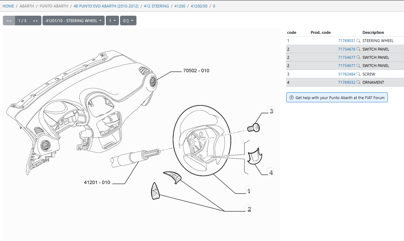
Task: Open product code 71769031 link
Action: (346, 41)
